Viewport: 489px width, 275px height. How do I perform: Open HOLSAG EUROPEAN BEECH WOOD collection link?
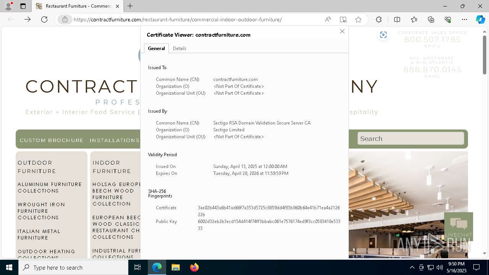(117, 194)
